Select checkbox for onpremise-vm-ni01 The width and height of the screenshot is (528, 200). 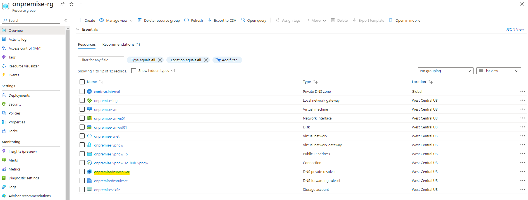82,118
